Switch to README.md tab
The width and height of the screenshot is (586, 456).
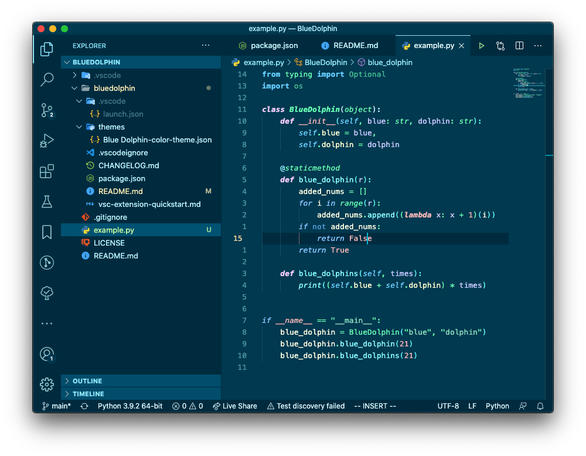350,46
